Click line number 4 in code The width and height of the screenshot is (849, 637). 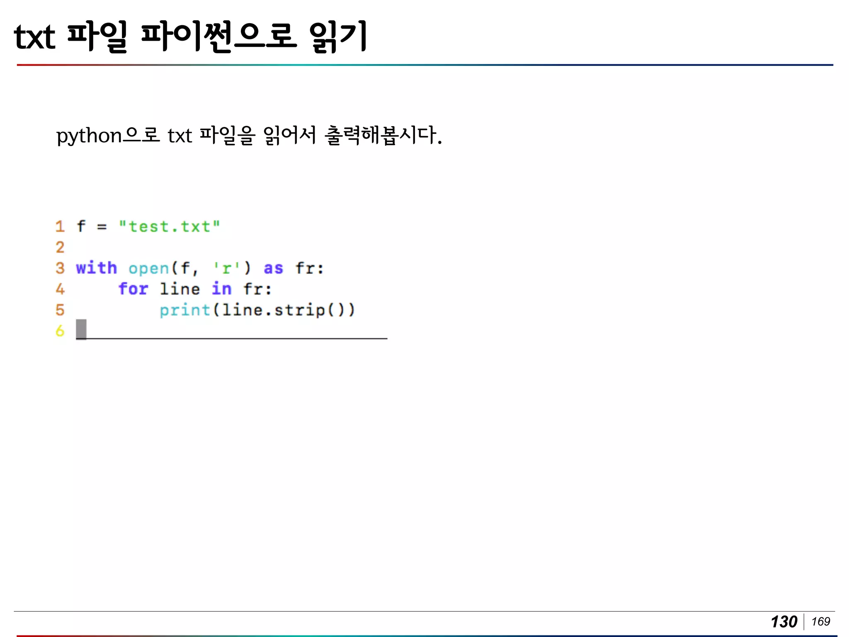[60, 289]
